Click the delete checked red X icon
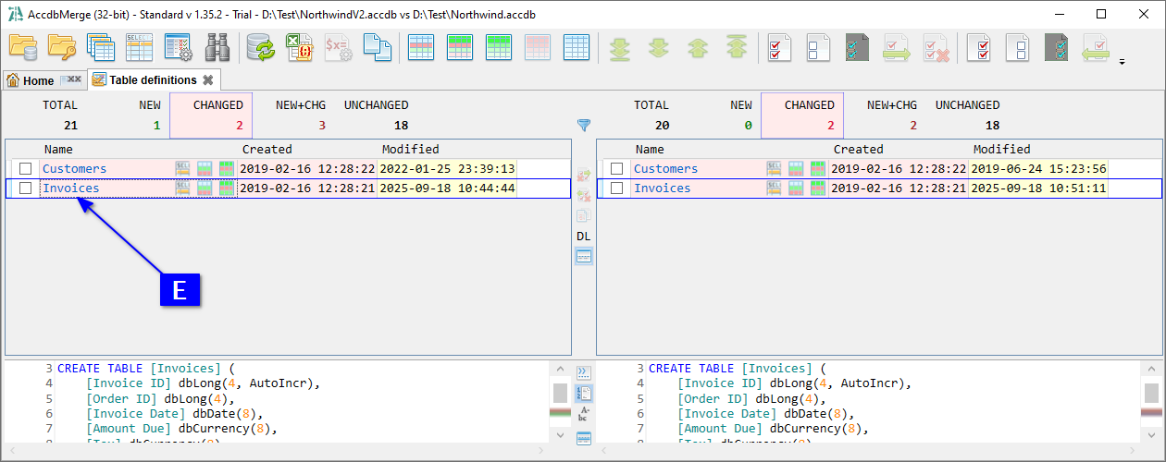The image size is (1166, 462). click(936, 46)
